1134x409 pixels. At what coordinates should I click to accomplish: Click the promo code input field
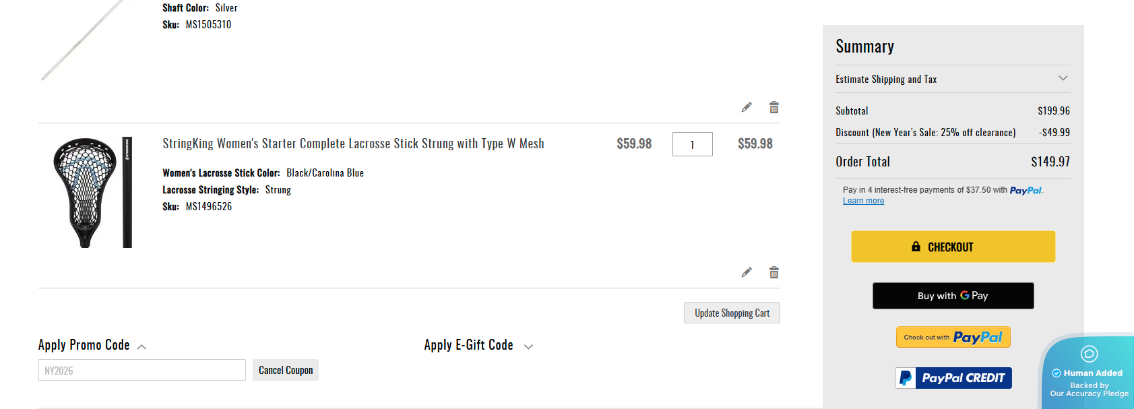[141, 370]
